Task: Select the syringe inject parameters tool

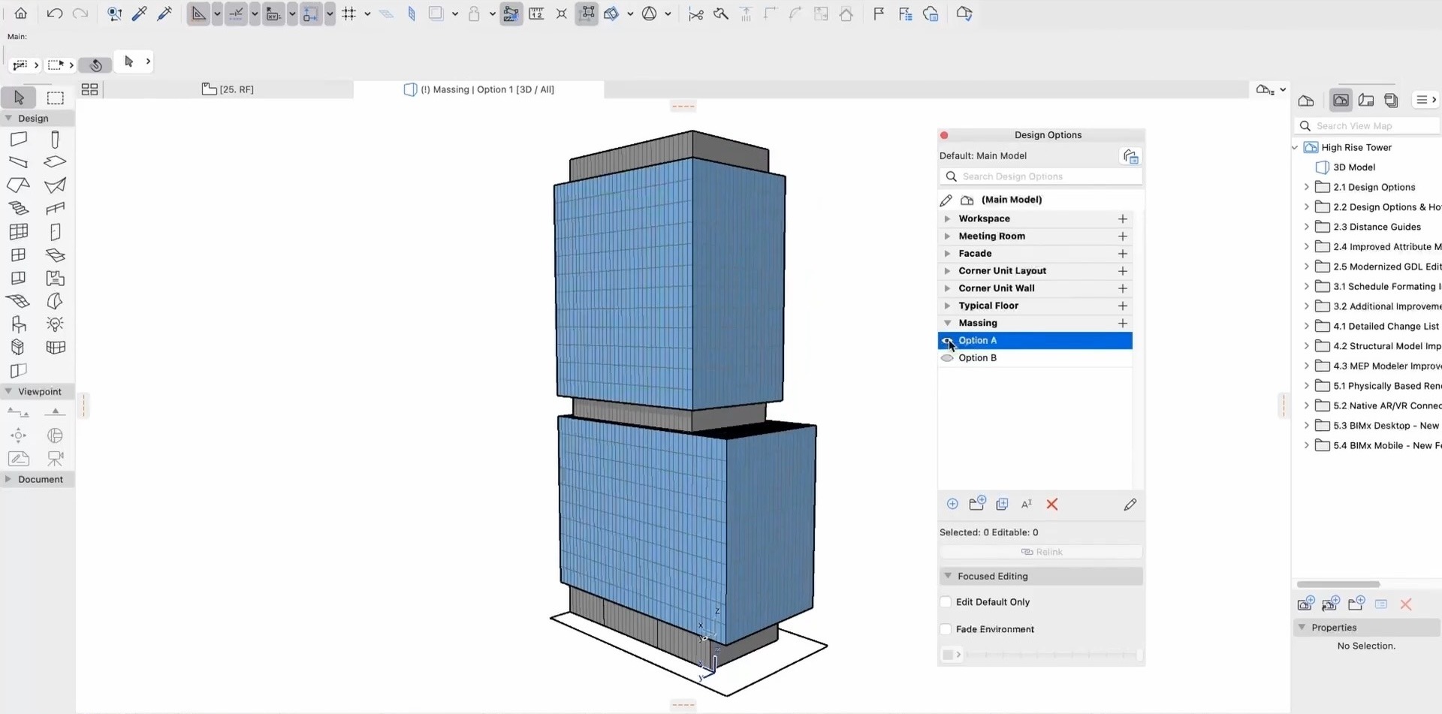Action: point(164,14)
